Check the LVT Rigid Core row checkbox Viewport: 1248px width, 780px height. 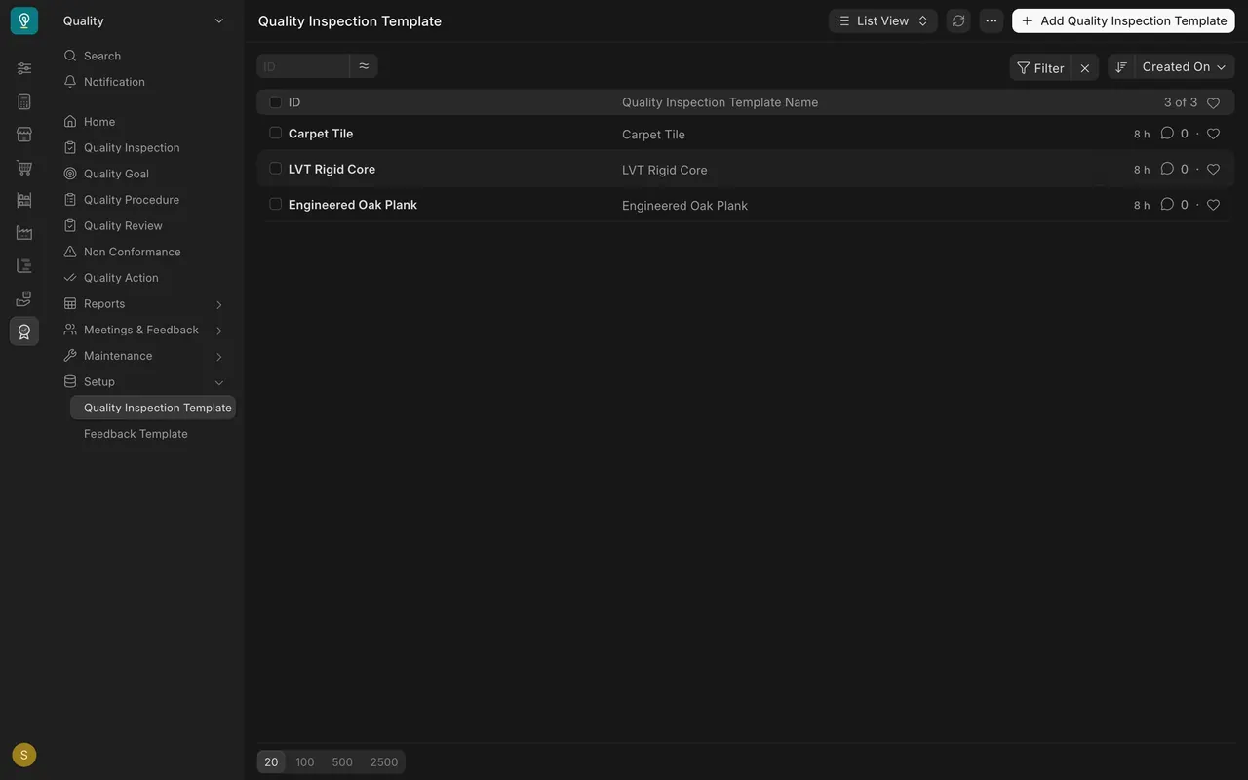click(x=276, y=168)
